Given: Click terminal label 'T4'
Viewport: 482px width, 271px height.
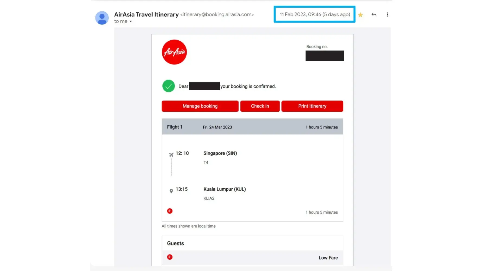Looking at the screenshot, I should coord(206,163).
